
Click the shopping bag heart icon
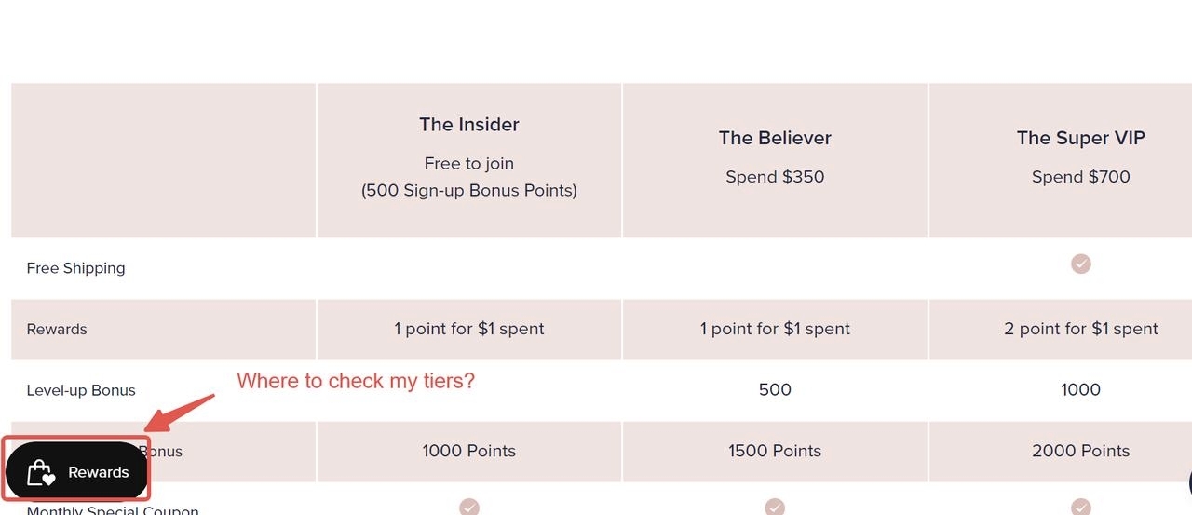pos(41,473)
